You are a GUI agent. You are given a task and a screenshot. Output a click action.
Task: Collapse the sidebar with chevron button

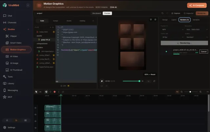pos(28,5)
